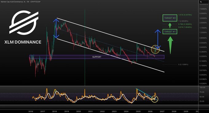Select the 0.0500% price axis label
The height and width of the screenshot is (113, 209).
coord(203,75)
